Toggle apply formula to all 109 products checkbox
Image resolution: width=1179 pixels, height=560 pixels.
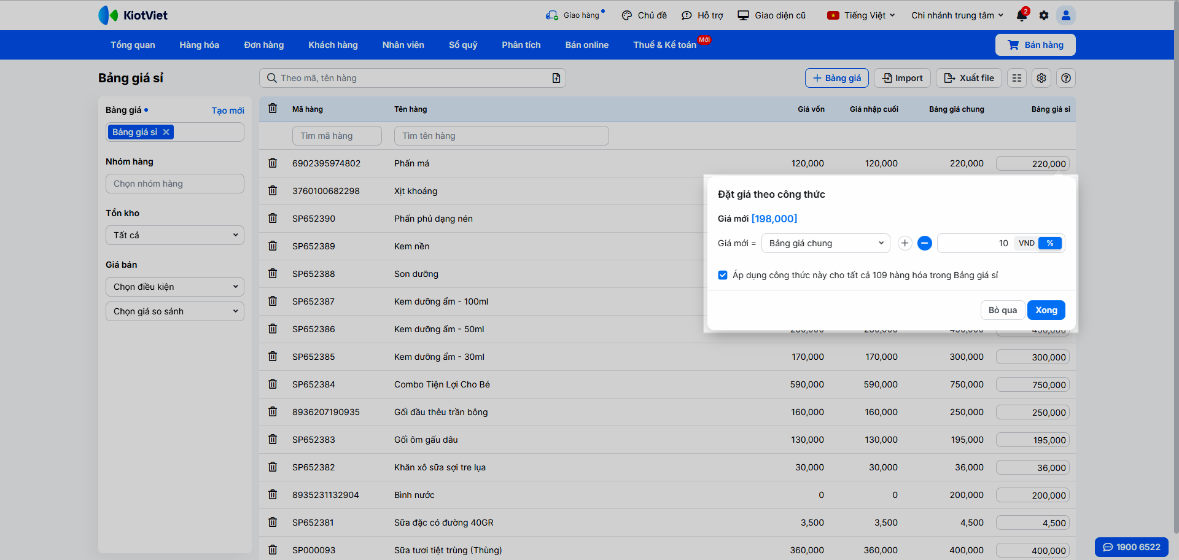[x=723, y=275]
